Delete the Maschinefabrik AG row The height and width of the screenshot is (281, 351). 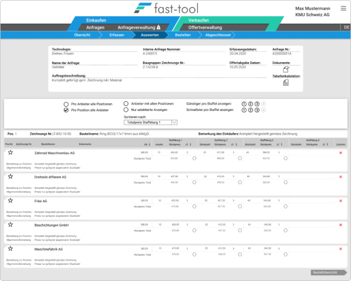tap(341, 249)
